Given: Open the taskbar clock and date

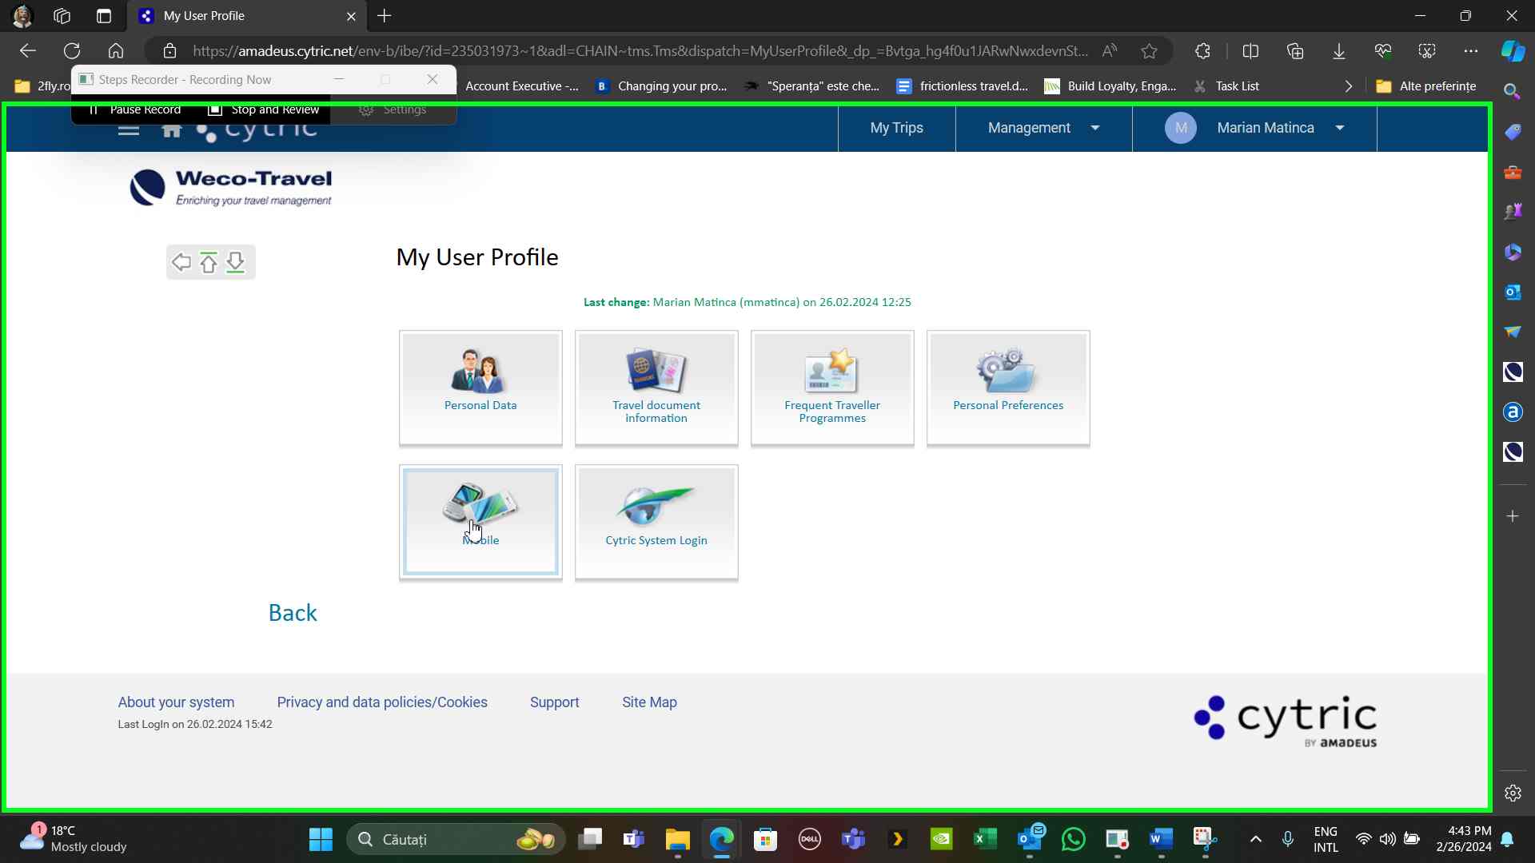Looking at the screenshot, I should (x=1463, y=839).
